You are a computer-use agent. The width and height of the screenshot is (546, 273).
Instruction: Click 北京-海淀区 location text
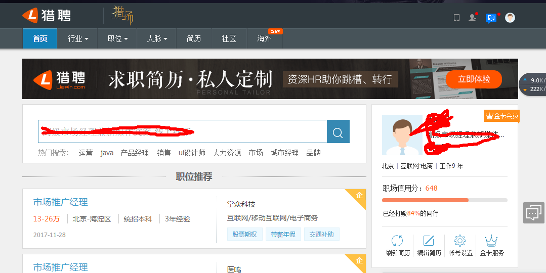(x=92, y=219)
